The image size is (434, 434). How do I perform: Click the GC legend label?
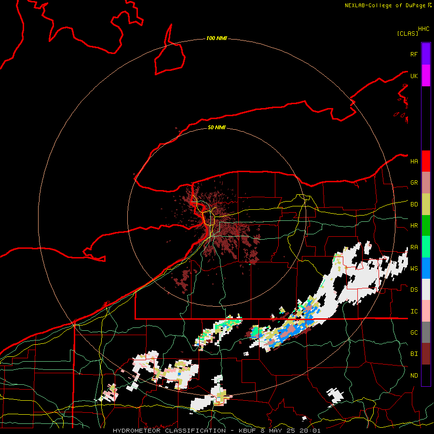[414, 333]
